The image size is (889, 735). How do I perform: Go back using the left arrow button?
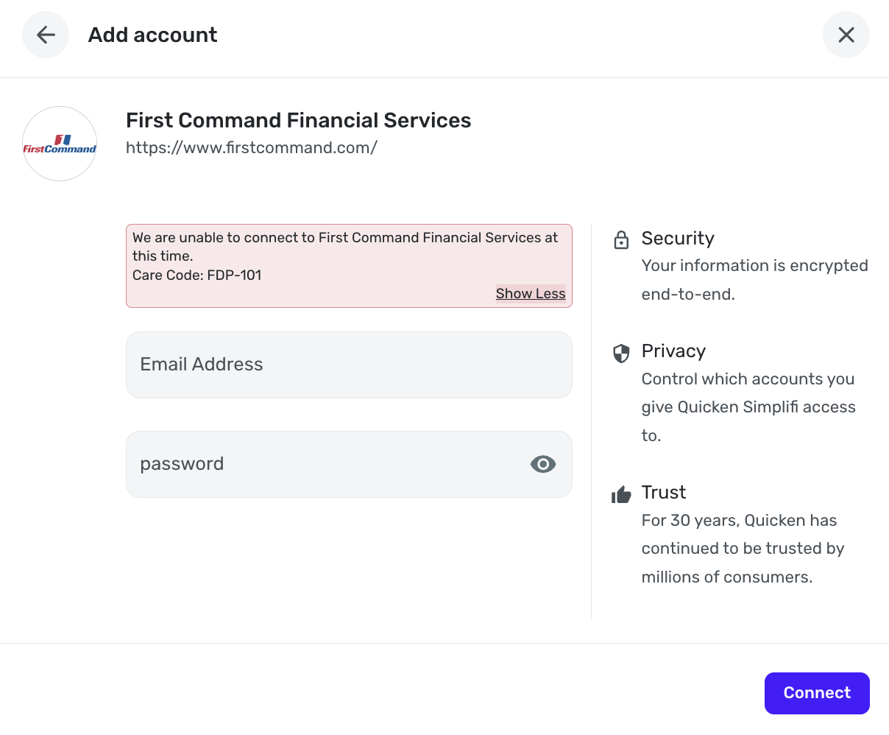coord(46,35)
